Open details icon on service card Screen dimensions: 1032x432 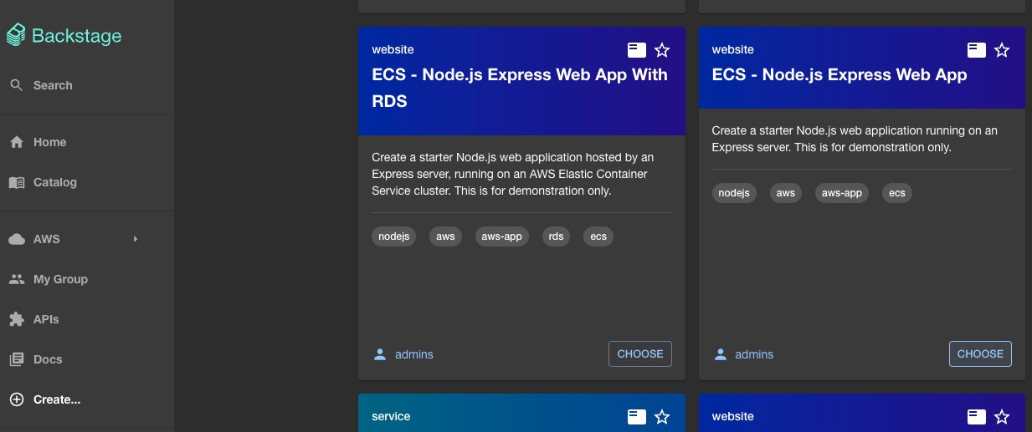pyautogui.click(x=637, y=417)
